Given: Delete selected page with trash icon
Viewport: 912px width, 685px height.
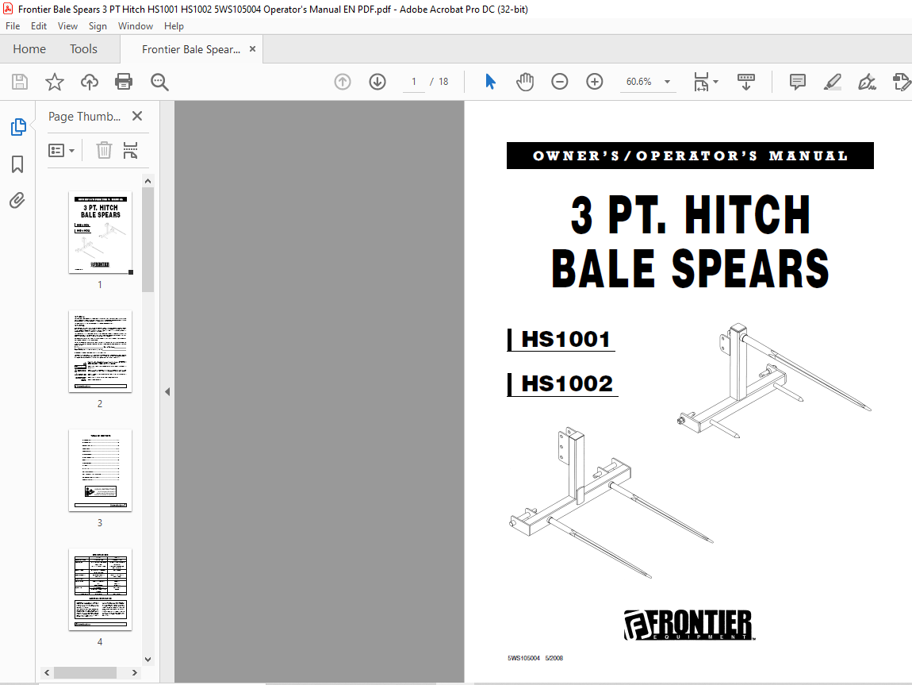Looking at the screenshot, I should [104, 151].
